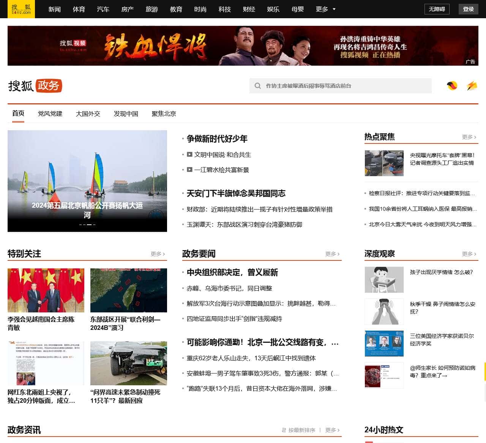Open crashed car 问界 thumbnail

tap(129, 363)
